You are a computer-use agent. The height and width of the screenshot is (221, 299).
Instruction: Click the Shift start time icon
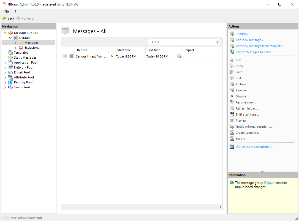click(232, 114)
